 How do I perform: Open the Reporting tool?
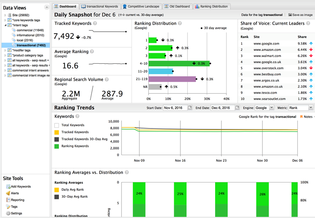tap(18, 200)
